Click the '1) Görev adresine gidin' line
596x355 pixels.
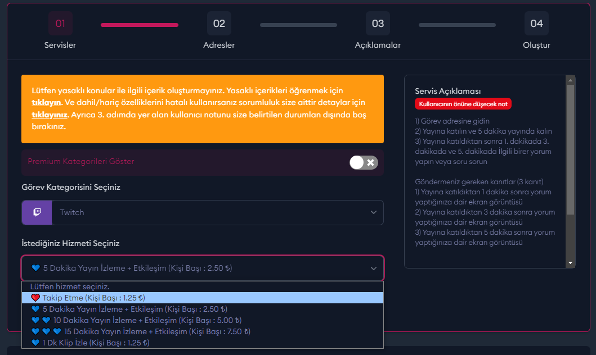click(452, 121)
